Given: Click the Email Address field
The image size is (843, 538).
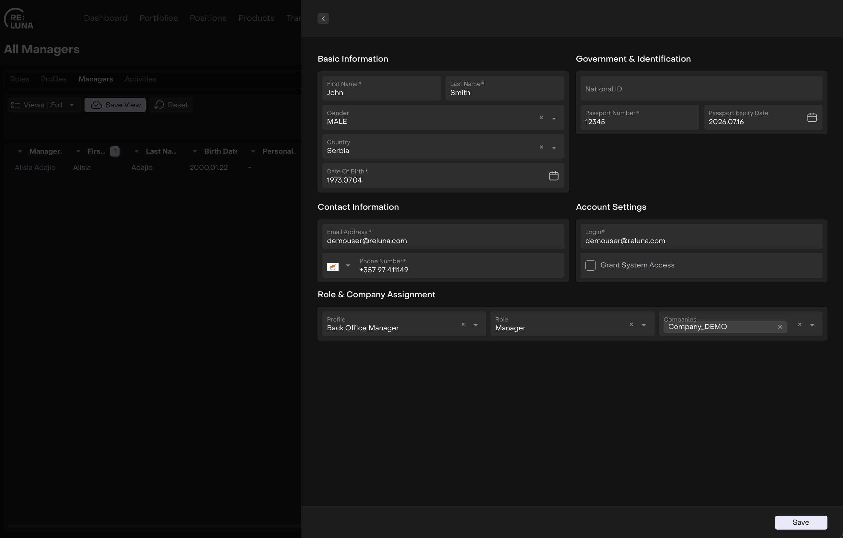Looking at the screenshot, I should tap(443, 237).
